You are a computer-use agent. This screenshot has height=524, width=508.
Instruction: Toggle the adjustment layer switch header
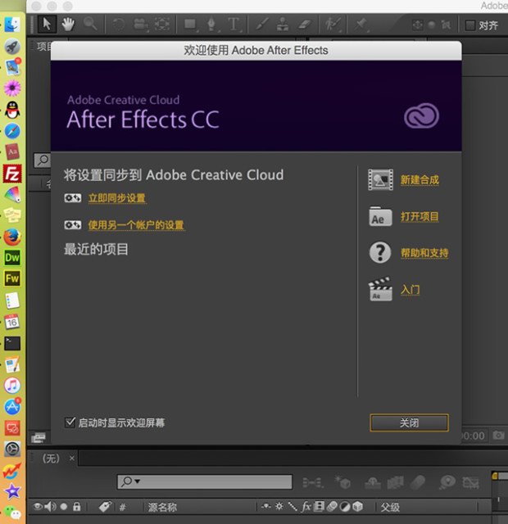[344, 507]
